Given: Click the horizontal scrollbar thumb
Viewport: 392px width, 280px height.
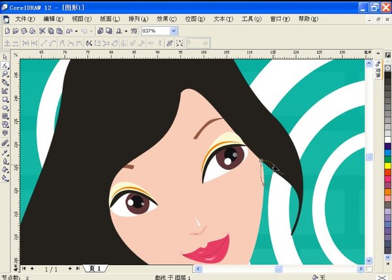Looking at the screenshot, I should pos(279,269).
